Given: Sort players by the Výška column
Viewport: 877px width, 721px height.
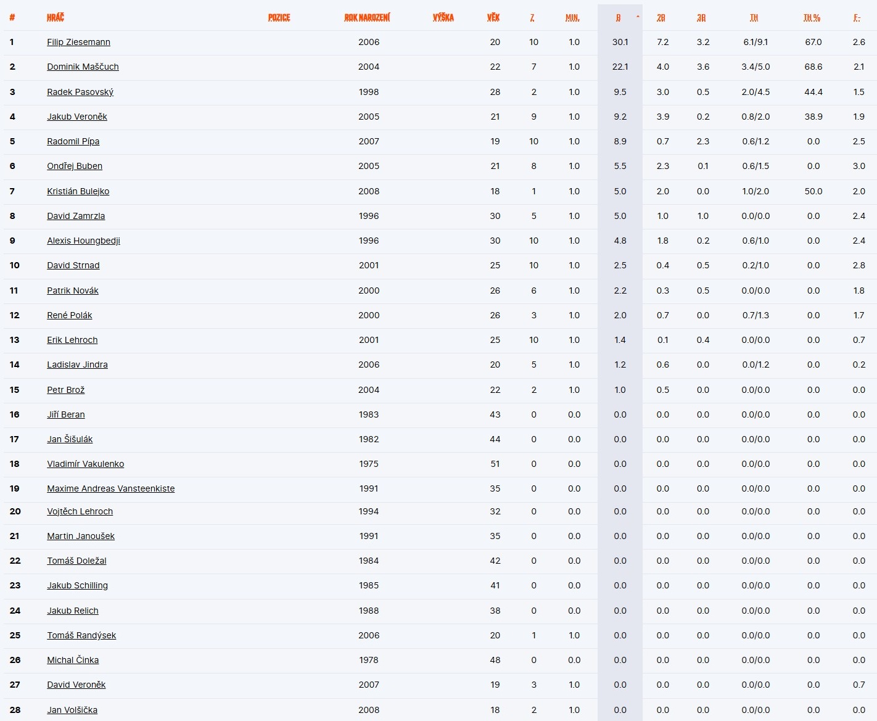Looking at the screenshot, I should click(443, 17).
